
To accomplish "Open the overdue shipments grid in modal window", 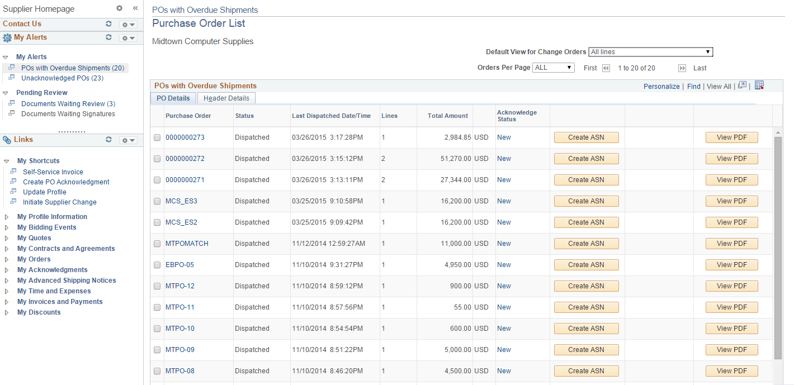I will 742,84.
